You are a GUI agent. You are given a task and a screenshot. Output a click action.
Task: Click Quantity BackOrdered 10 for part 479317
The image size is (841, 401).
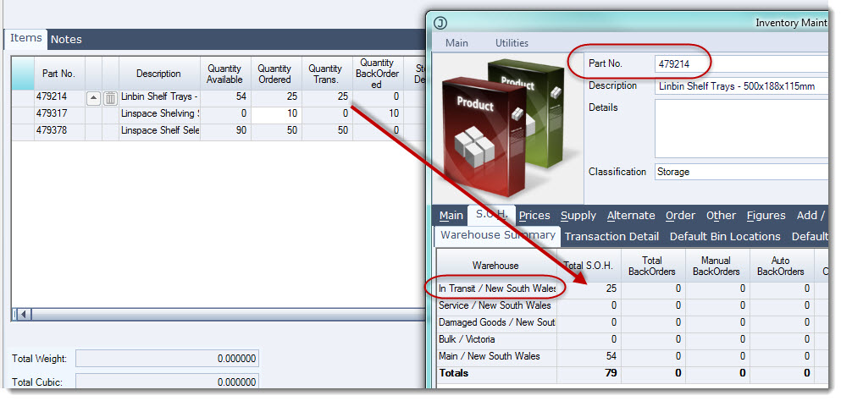coord(377,114)
